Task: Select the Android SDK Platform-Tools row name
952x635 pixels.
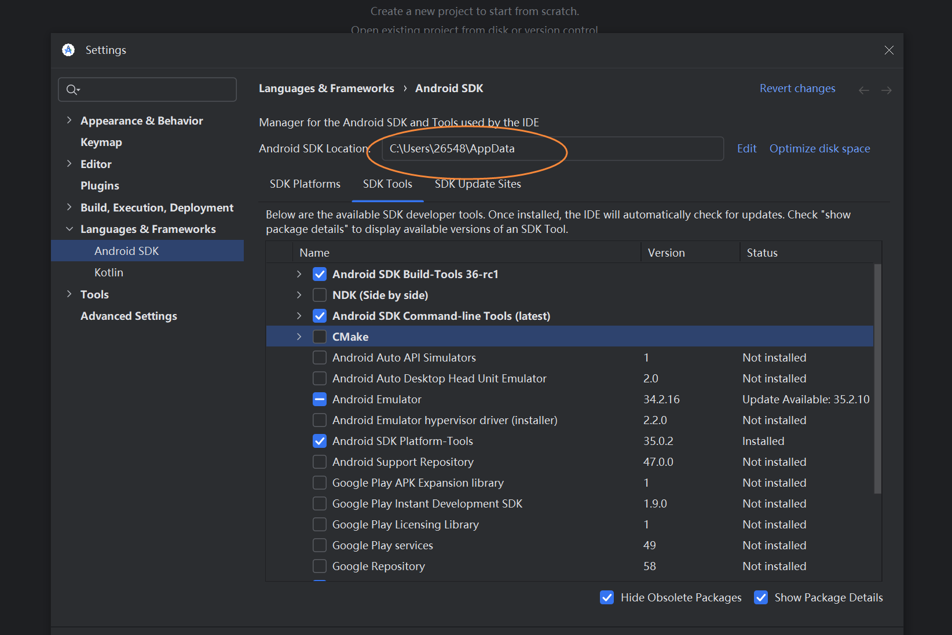Action: pyautogui.click(x=402, y=441)
